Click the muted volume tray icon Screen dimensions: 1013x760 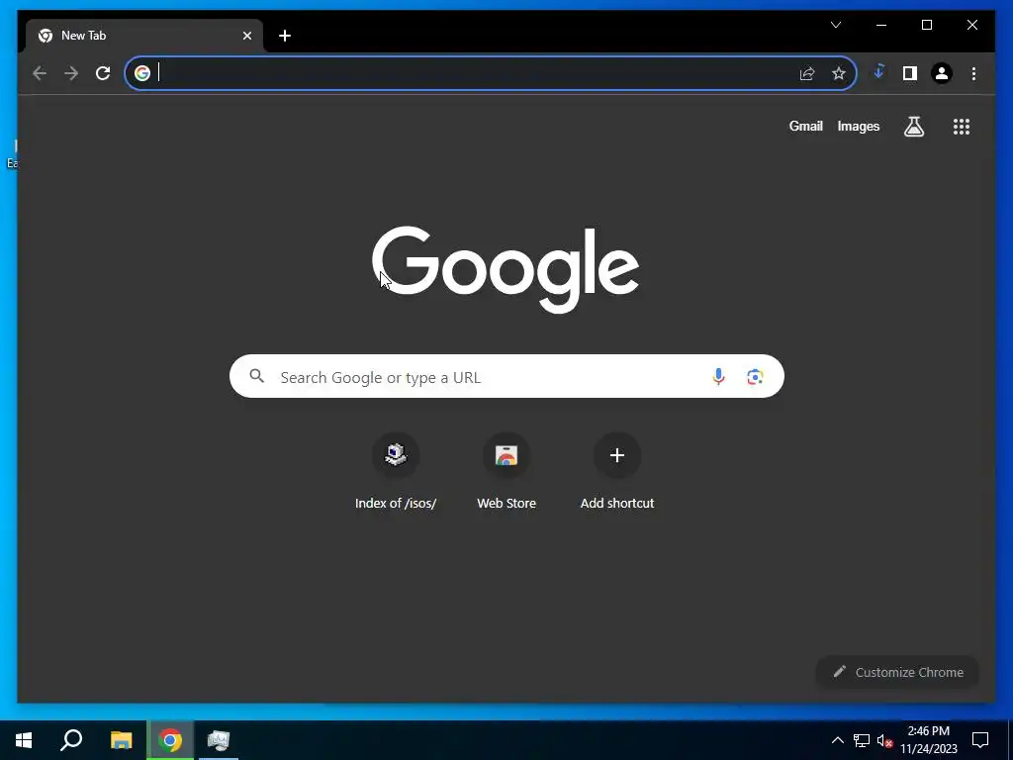pos(884,740)
